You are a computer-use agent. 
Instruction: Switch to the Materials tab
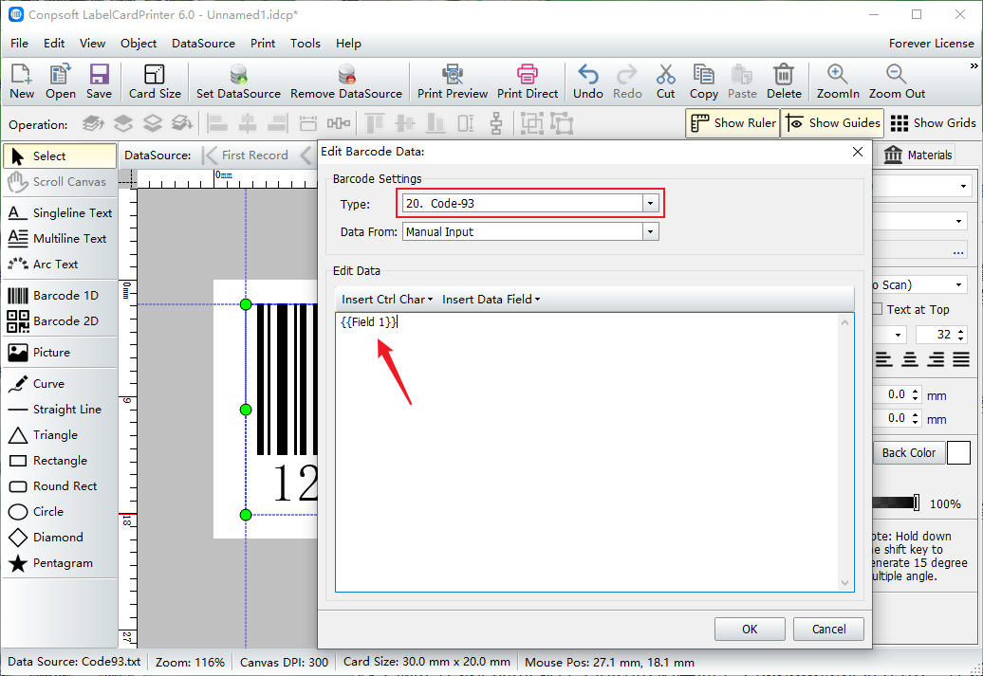point(918,155)
